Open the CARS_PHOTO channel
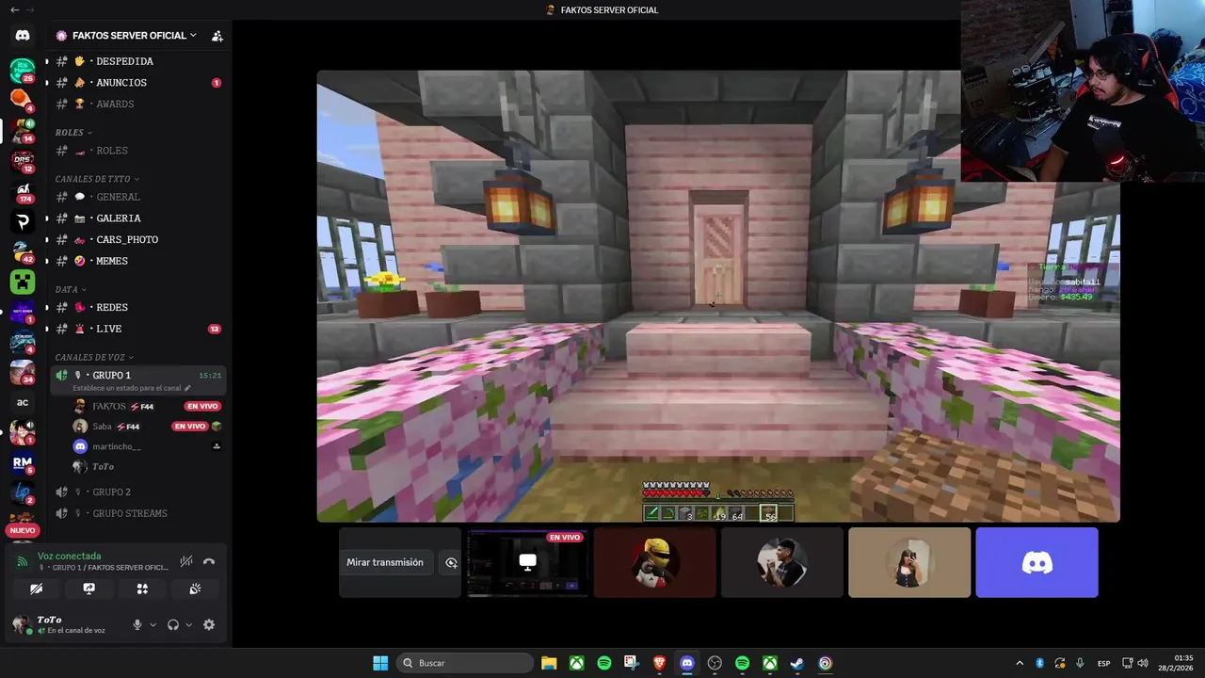The width and height of the screenshot is (1205, 678). pyautogui.click(x=137, y=240)
